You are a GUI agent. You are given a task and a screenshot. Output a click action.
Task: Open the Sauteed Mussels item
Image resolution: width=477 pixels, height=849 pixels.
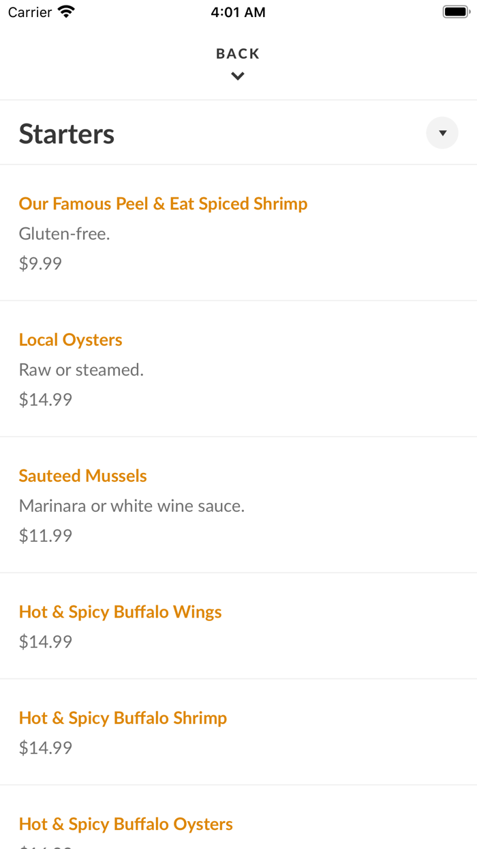82,476
